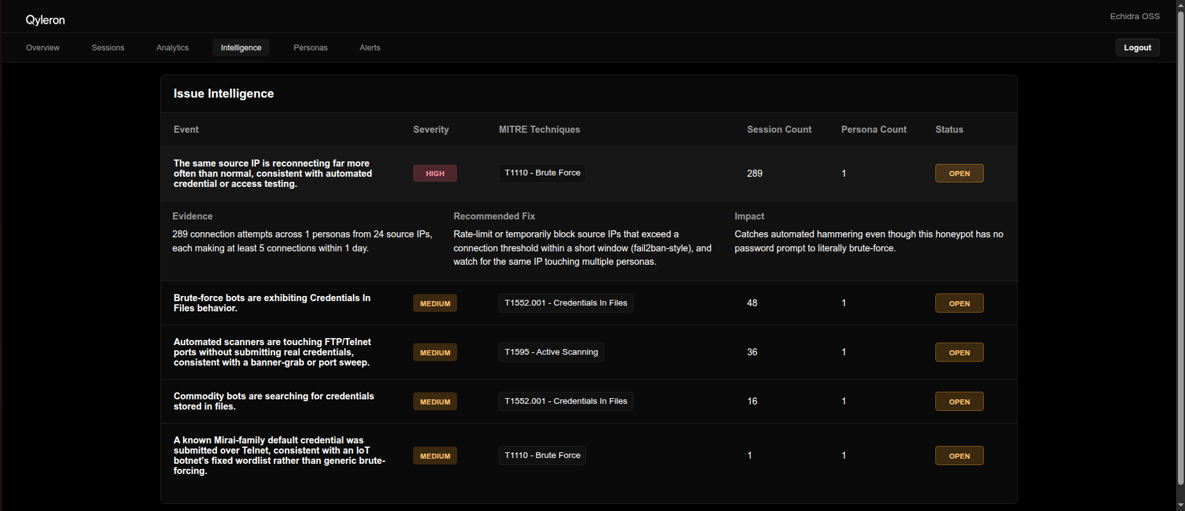Screen dimensions: 1185x511
Task: Click MEDIUM badge for Mirai-family row
Action: [x=435, y=456]
